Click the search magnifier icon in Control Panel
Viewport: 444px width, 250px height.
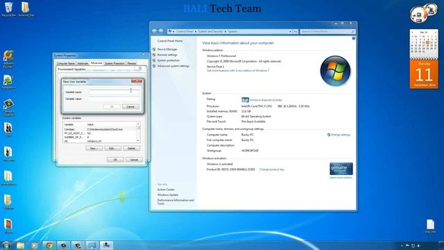pyautogui.click(x=353, y=31)
